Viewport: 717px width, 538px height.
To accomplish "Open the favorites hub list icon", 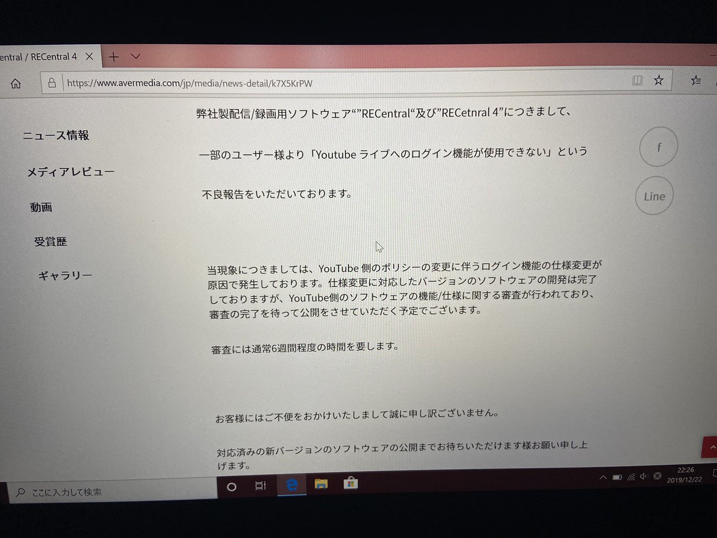I will [696, 80].
